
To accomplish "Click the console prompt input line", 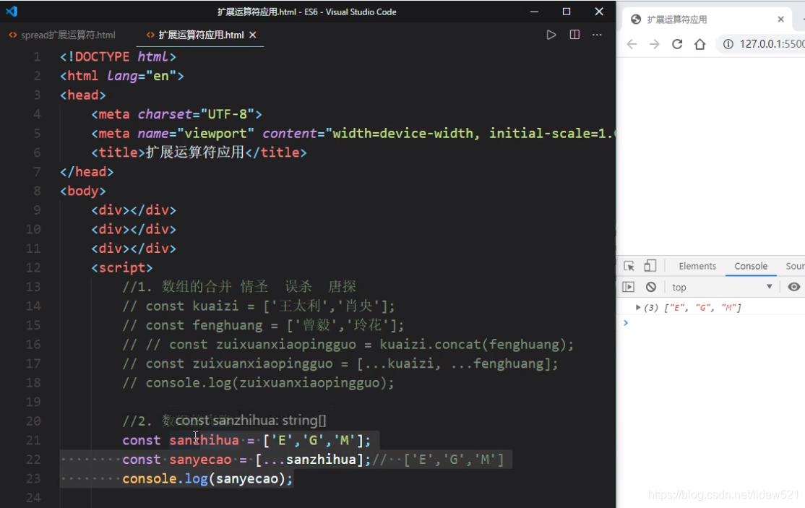I will pos(714,323).
